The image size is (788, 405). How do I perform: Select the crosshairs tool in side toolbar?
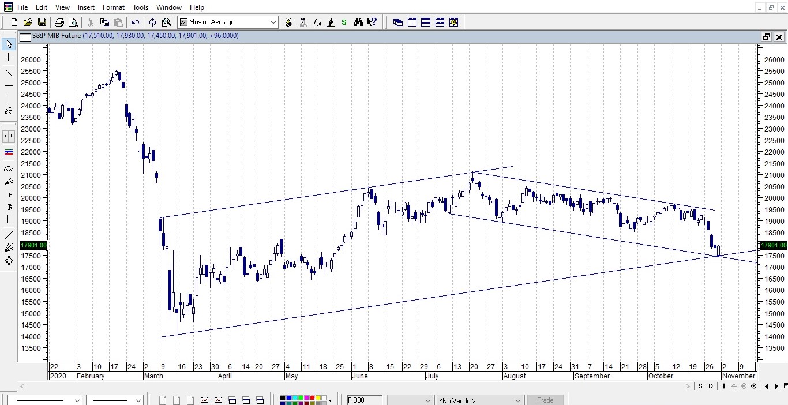click(x=9, y=58)
